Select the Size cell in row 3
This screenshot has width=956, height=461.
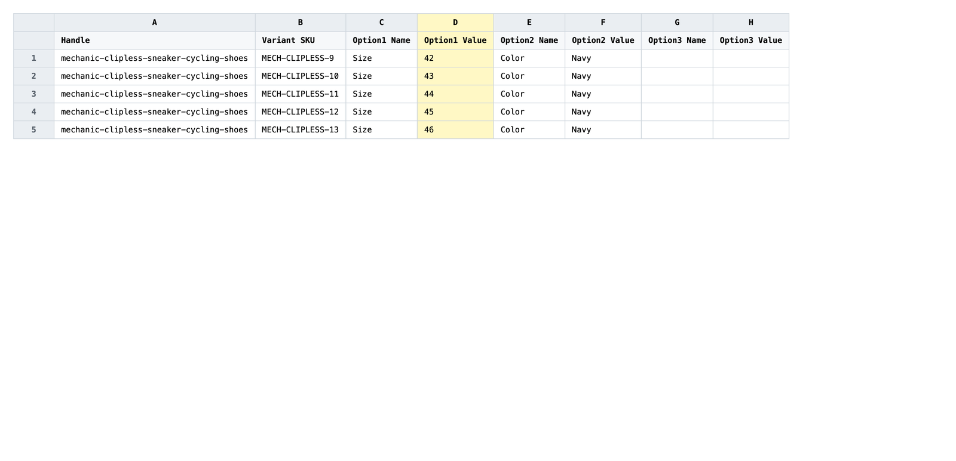click(382, 94)
